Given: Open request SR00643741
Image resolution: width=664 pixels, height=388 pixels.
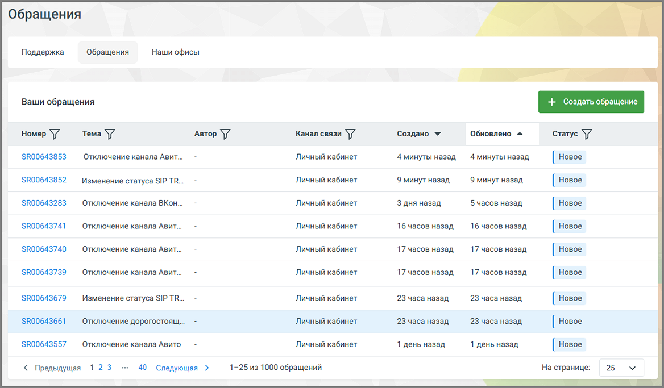Looking at the screenshot, I should pyautogui.click(x=44, y=226).
